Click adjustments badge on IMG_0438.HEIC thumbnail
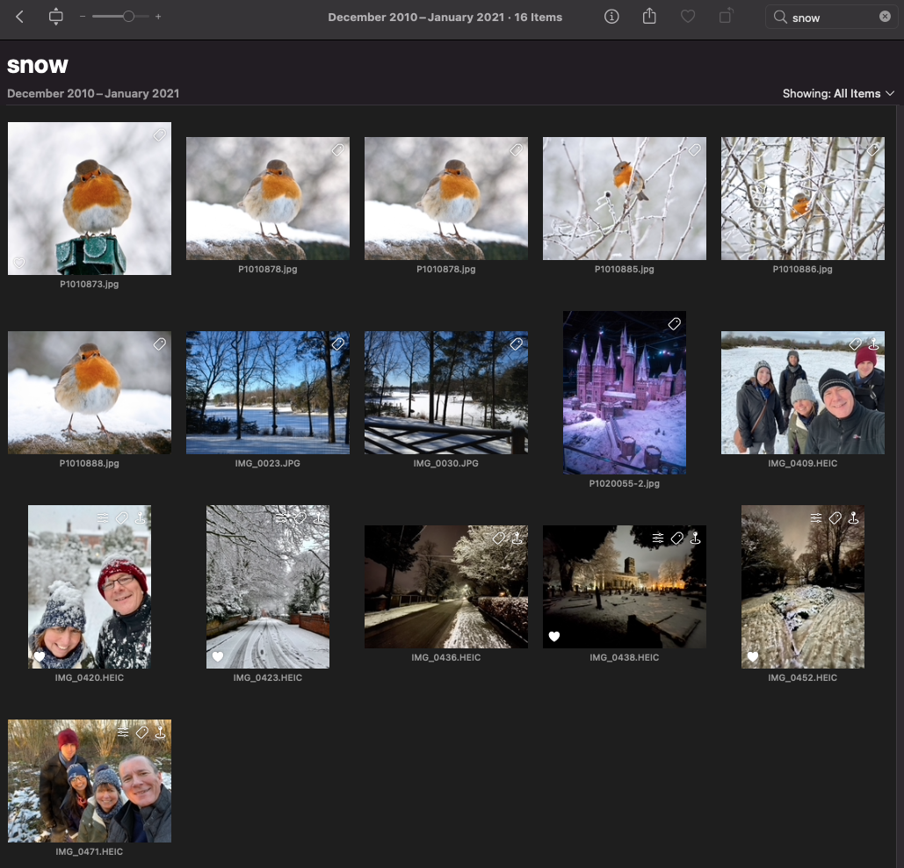Viewport: 904px width, 868px height. pyautogui.click(x=658, y=539)
